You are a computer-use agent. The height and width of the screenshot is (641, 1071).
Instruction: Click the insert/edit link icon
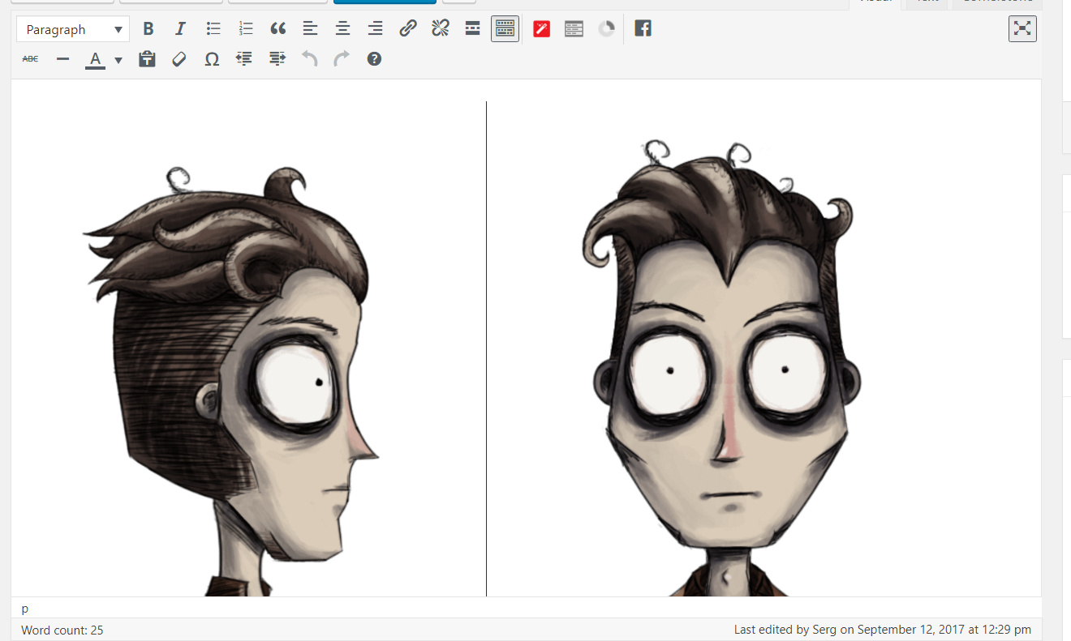pos(408,29)
